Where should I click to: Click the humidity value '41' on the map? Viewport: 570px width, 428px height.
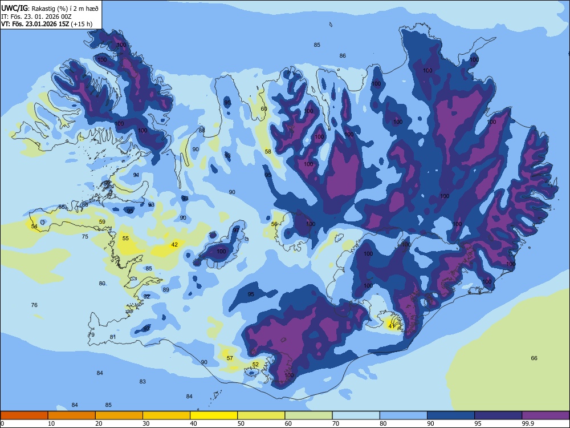(x=392, y=326)
